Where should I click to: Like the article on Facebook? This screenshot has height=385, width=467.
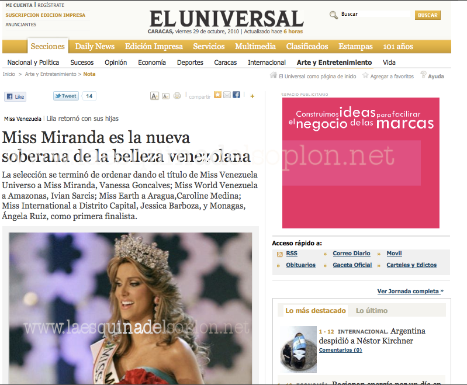15,97
